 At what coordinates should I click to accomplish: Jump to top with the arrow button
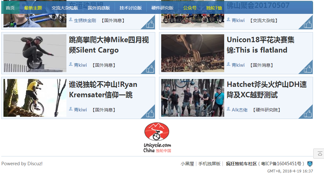click(x=320, y=154)
